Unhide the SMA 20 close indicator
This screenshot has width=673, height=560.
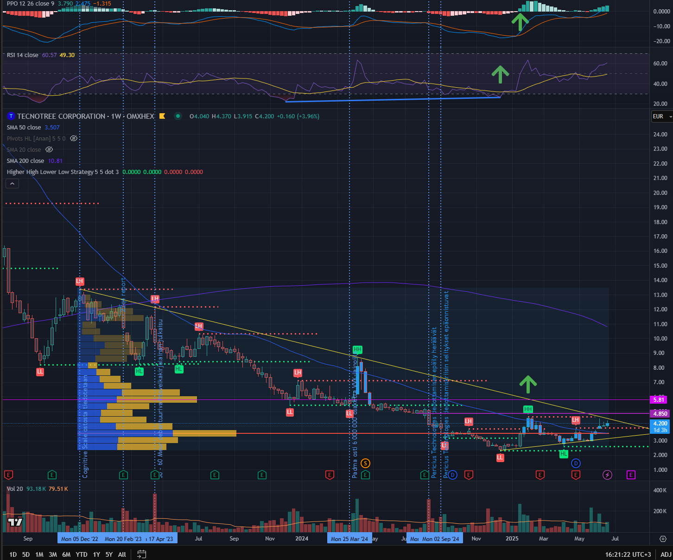(x=49, y=150)
